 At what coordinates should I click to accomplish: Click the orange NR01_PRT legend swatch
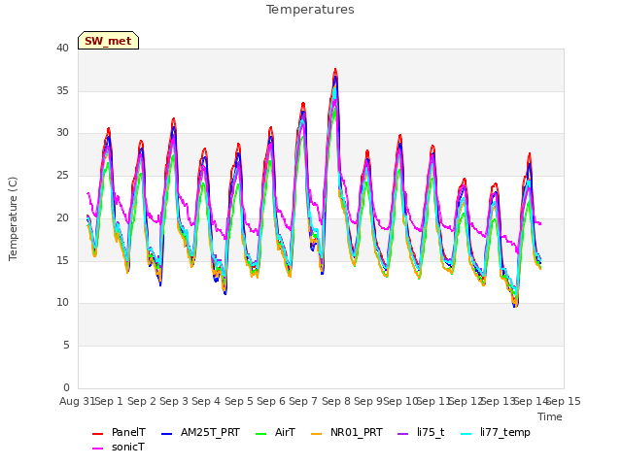[316, 434]
